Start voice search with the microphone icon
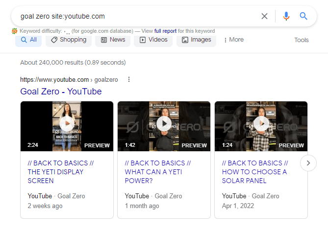The image size is (328, 234). point(286,16)
